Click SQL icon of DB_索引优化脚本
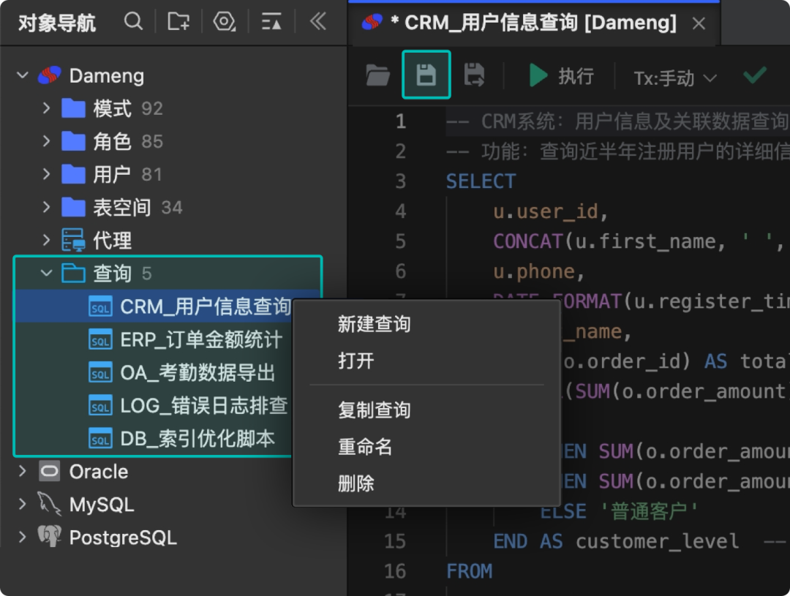The height and width of the screenshot is (596, 790). tap(100, 438)
